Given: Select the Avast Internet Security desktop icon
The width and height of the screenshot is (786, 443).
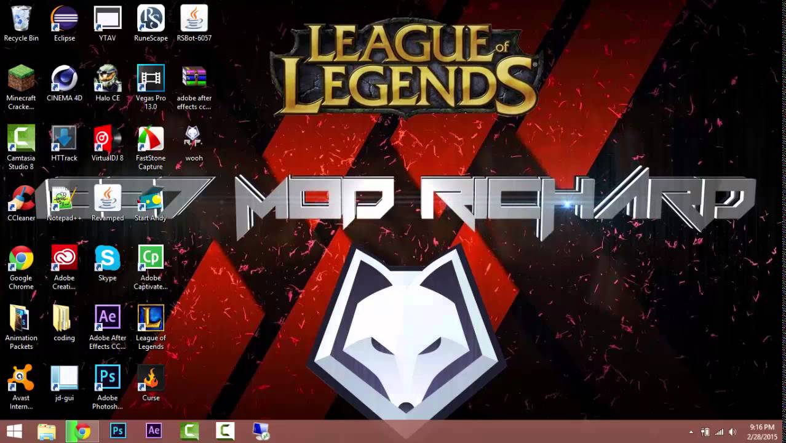Looking at the screenshot, I should tap(21, 388).
